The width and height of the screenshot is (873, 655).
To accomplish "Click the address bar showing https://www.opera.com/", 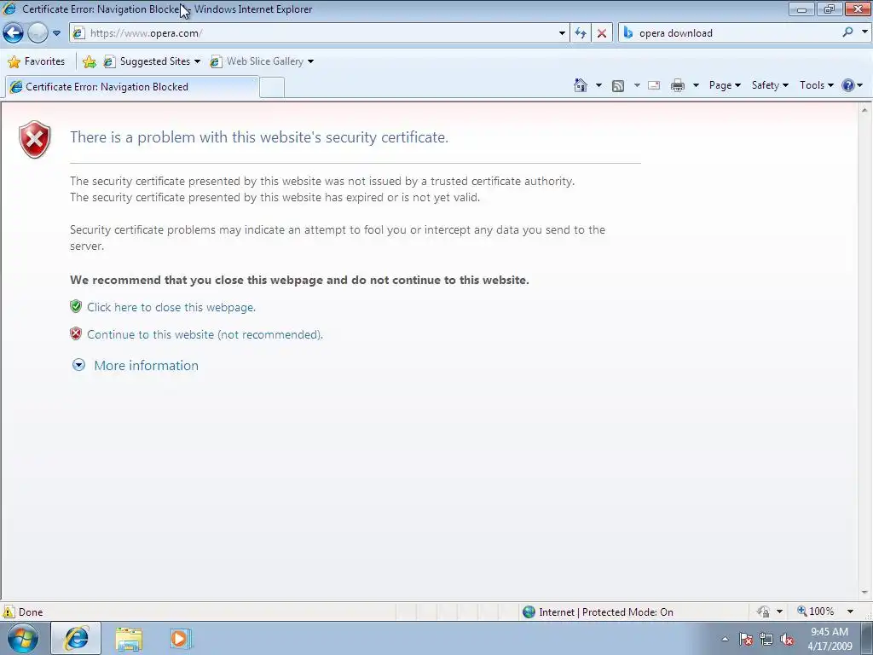I will tap(319, 33).
